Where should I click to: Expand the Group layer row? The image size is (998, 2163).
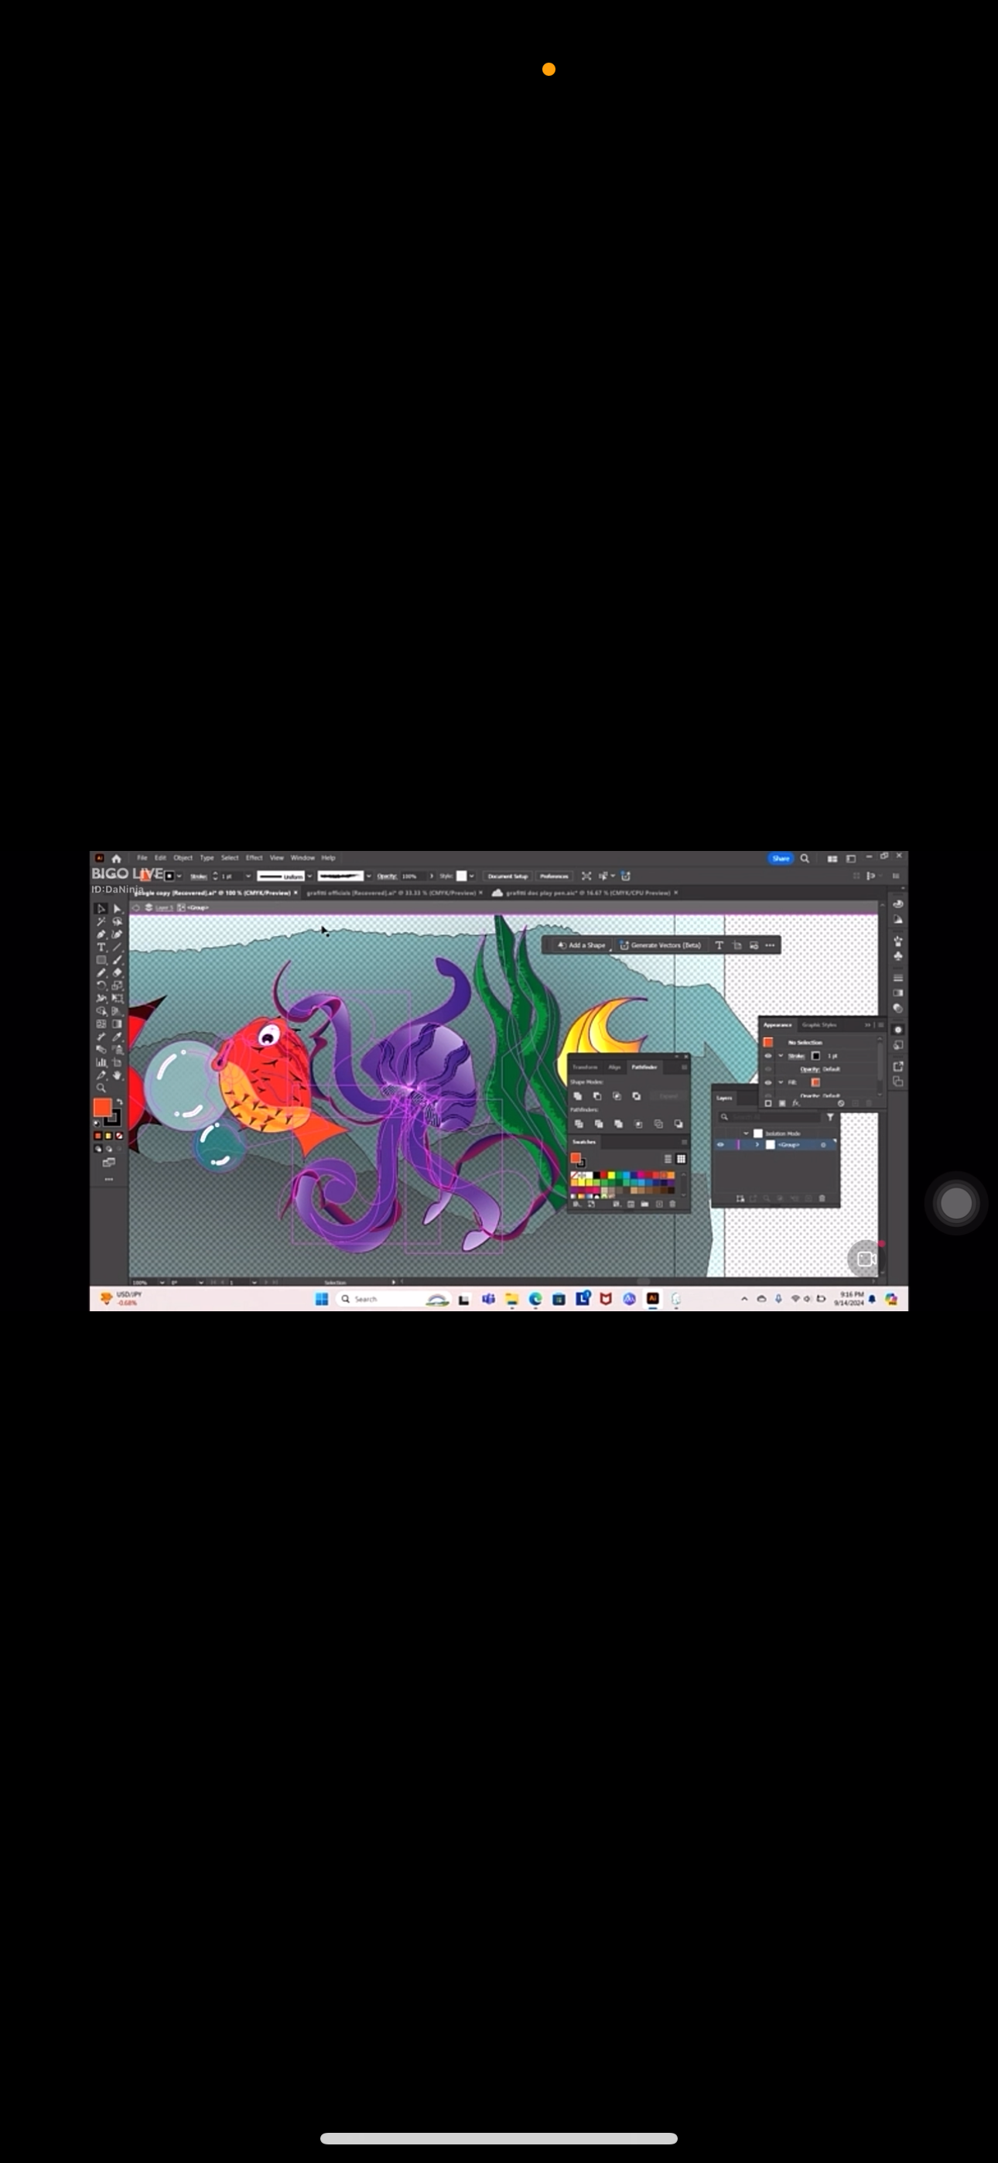click(757, 1145)
